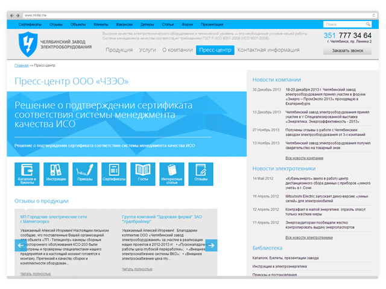Screen dimensions: 386x289
Task: Go to О компании section
Action: tap(177, 50)
